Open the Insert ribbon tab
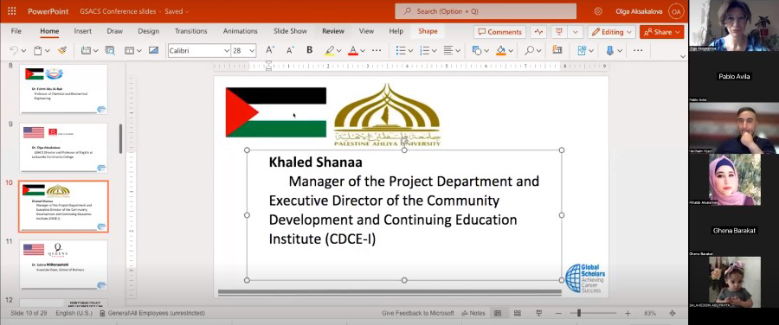The width and height of the screenshot is (779, 325). 82,31
